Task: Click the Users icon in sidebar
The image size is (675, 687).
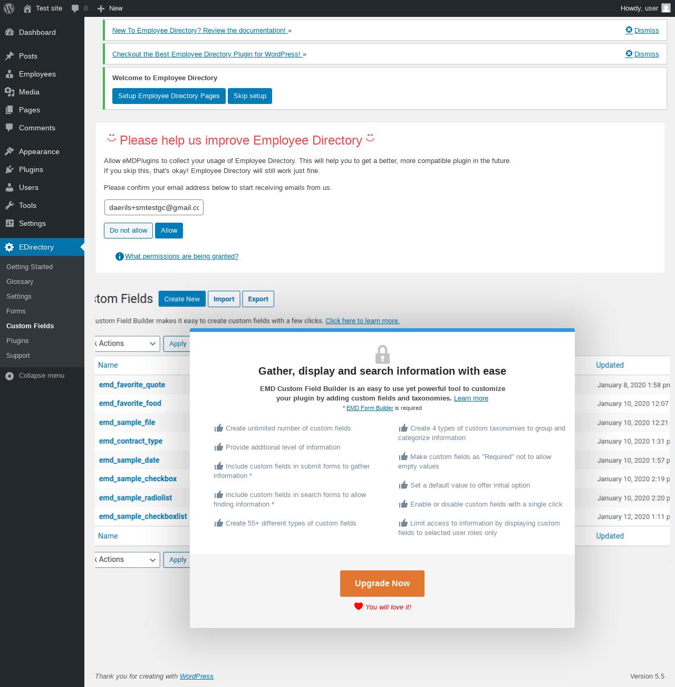Action: tap(9, 187)
